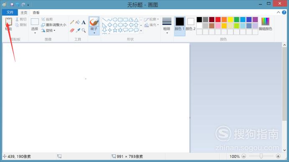Choose the Right triangle shape
The width and height of the screenshot is (289, 162).
104,25
